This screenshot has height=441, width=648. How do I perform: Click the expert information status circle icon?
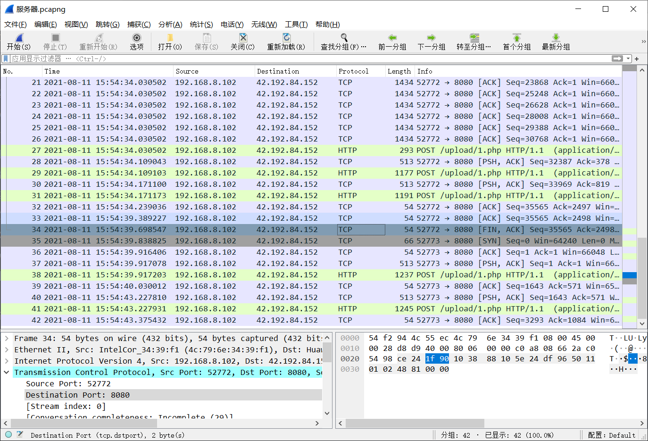pos(8,434)
